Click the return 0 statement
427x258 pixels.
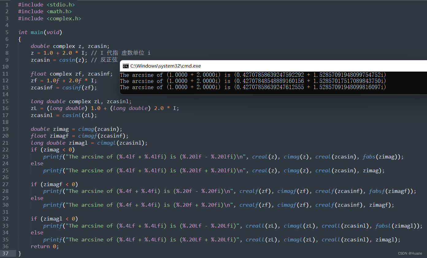click(44, 246)
